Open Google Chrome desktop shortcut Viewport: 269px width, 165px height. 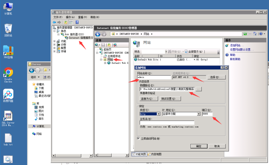(8, 73)
